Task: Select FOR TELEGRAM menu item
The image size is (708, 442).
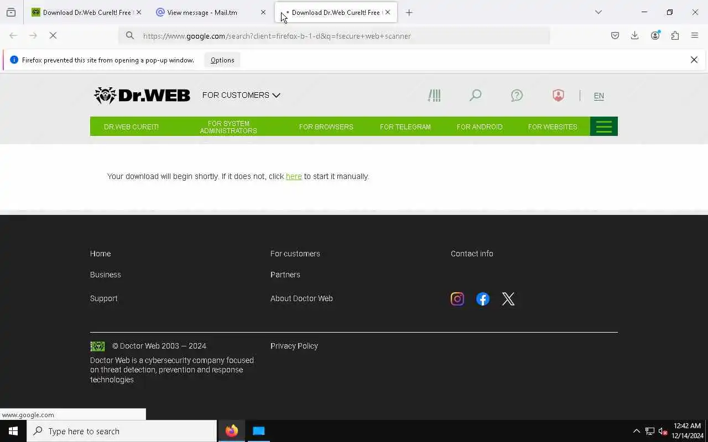Action: click(405, 127)
